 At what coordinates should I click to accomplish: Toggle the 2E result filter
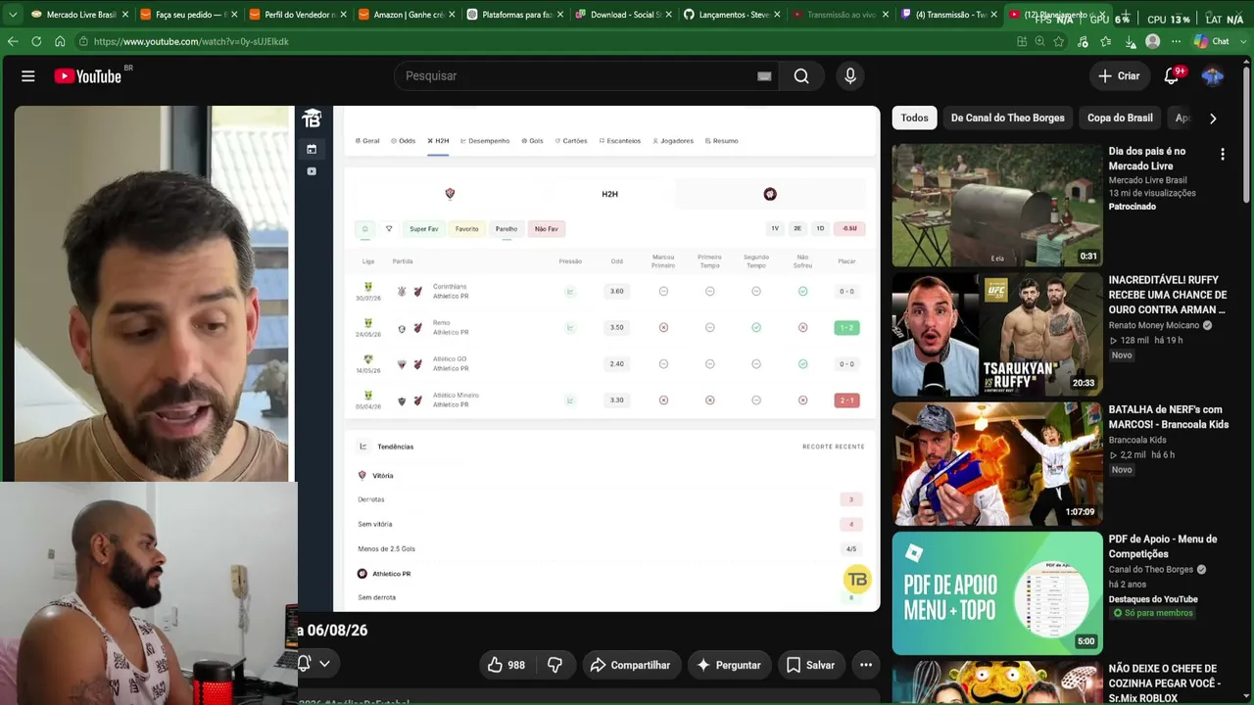point(797,229)
